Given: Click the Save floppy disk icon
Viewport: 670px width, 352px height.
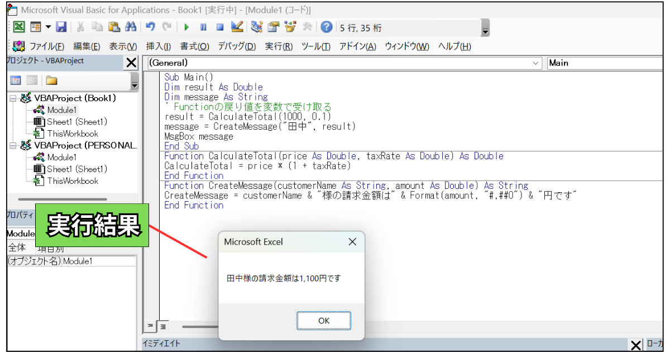Looking at the screenshot, I should 61,27.
